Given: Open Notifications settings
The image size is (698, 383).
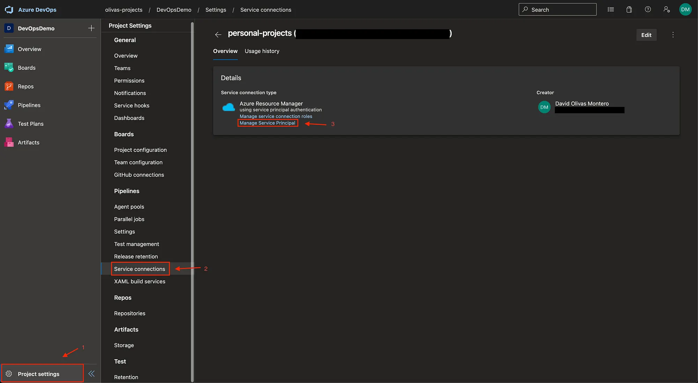Looking at the screenshot, I should (x=130, y=93).
